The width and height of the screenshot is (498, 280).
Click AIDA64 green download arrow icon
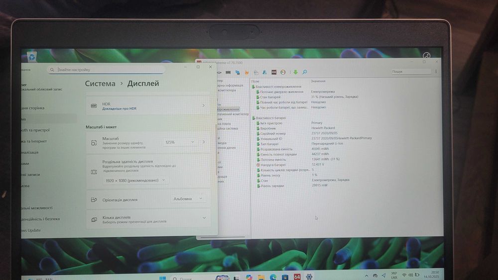pos(295,72)
